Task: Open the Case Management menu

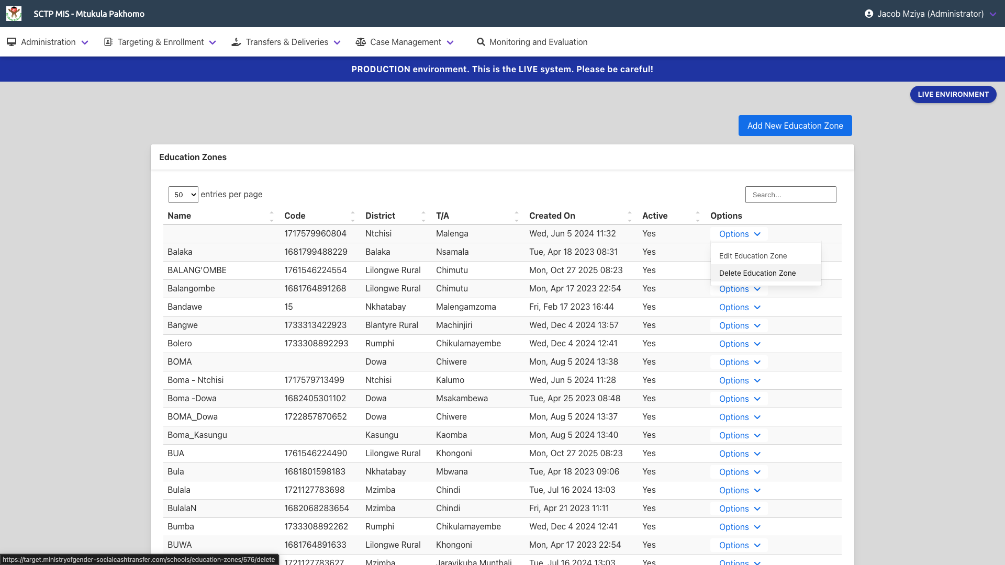Action: [406, 42]
